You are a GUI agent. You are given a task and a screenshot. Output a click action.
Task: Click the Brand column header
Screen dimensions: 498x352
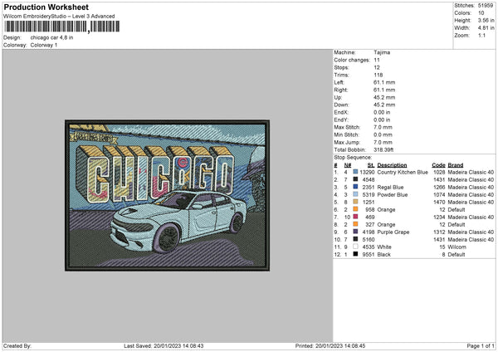click(x=456, y=165)
